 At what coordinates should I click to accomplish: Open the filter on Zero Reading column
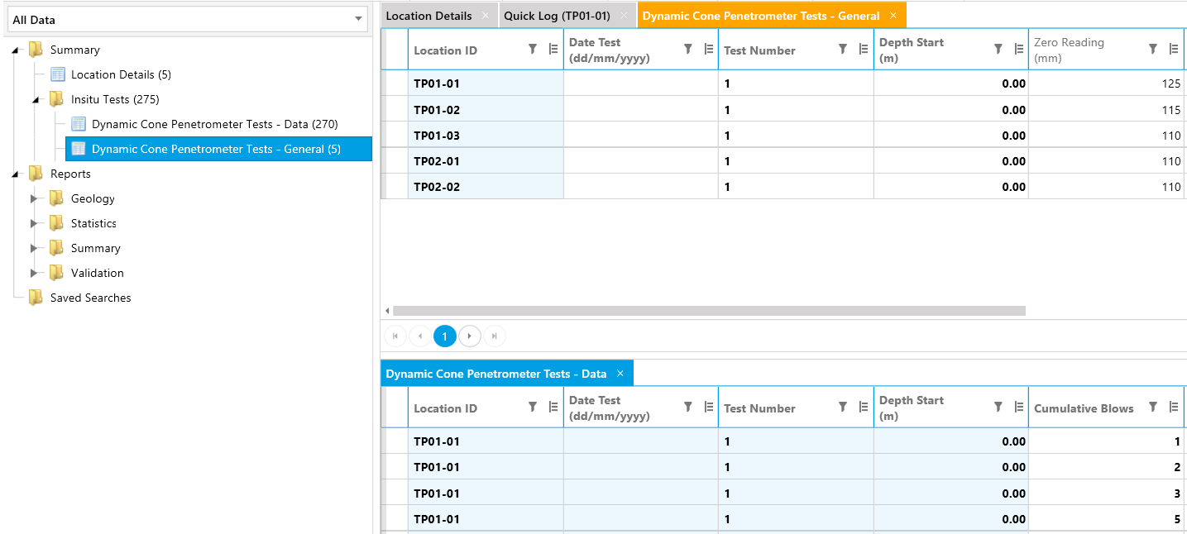[1152, 49]
